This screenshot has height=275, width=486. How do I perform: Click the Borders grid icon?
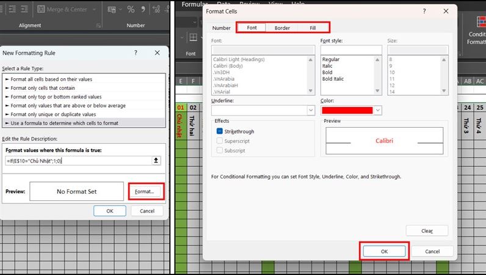193,37
